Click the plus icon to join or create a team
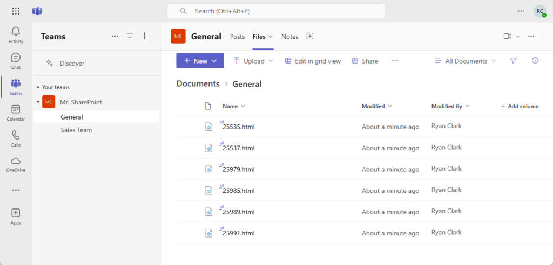This screenshot has height=265, width=553. (x=145, y=36)
